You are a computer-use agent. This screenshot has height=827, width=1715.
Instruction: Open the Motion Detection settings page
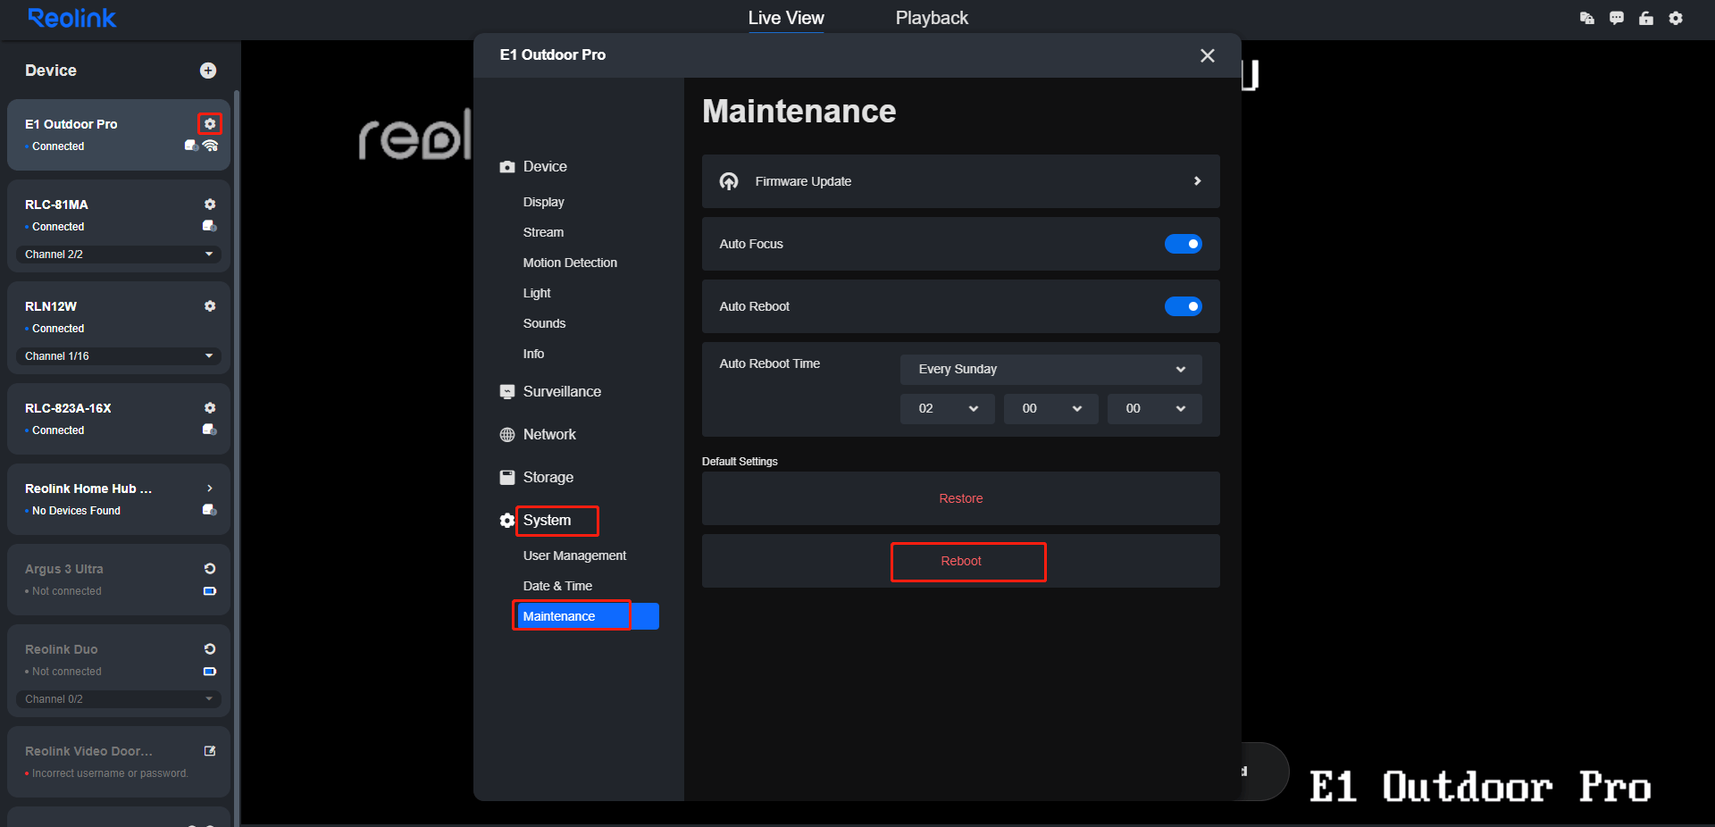pos(570,263)
